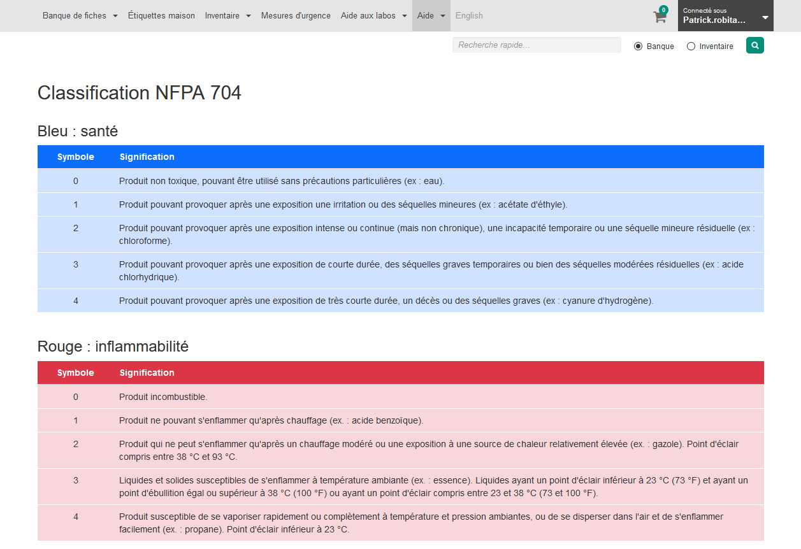Expand the Inventaire dropdown in navbar
801x549 pixels.
[x=228, y=16]
